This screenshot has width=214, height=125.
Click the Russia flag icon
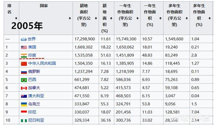(24, 72)
